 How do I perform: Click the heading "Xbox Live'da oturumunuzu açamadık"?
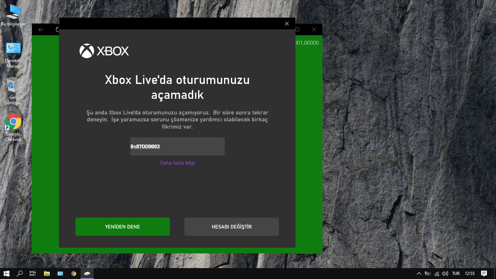click(x=177, y=87)
